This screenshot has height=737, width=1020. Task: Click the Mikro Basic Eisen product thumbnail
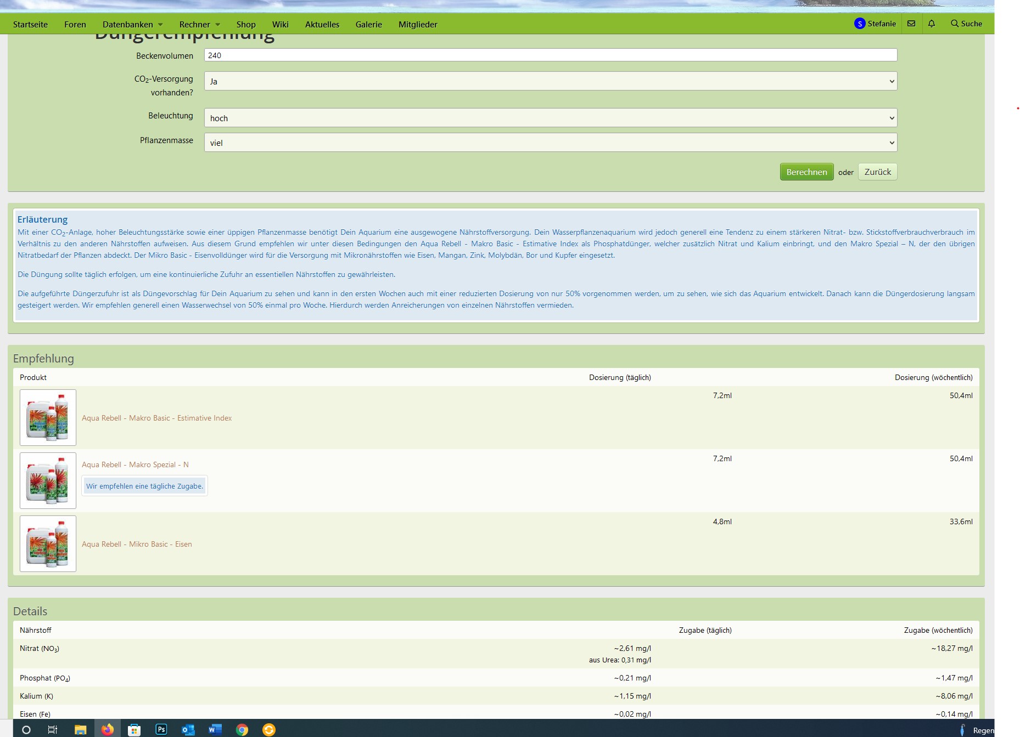pyautogui.click(x=48, y=543)
